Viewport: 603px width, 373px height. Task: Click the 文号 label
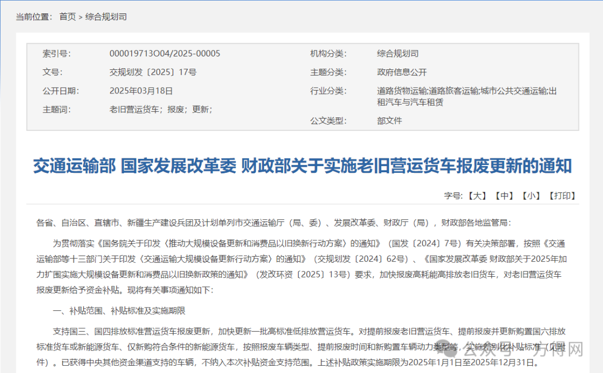pyautogui.click(x=52, y=73)
